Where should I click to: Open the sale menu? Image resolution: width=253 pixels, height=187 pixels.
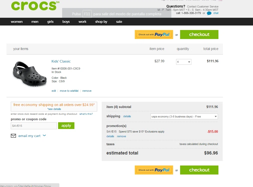click(x=119, y=21)
